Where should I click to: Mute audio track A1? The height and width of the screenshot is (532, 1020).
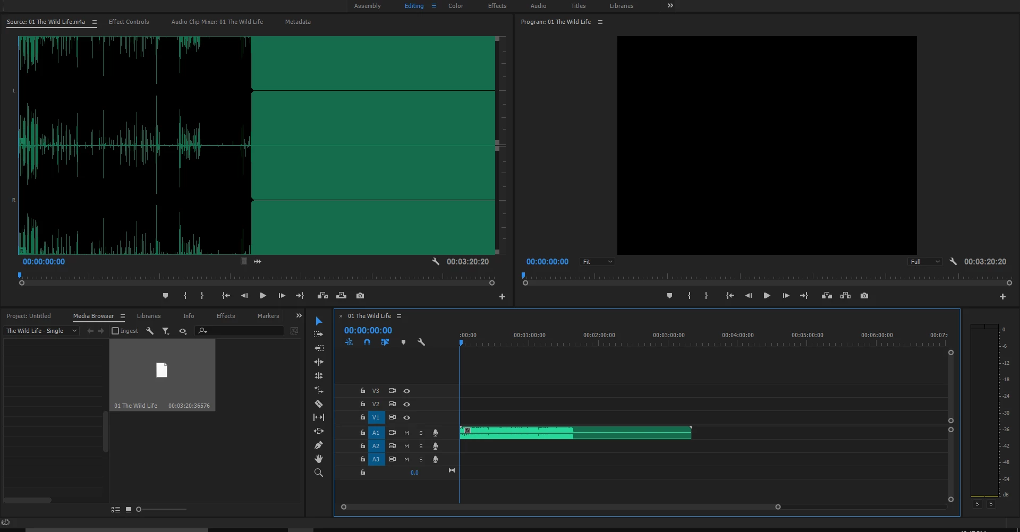tap(406, 433)
